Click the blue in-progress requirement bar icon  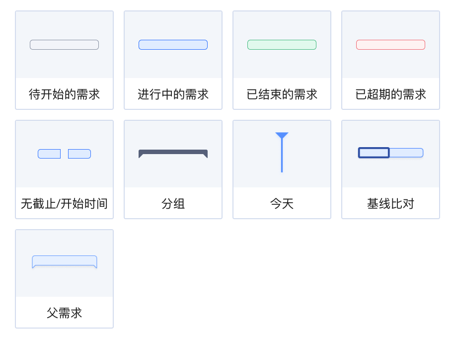173,45
